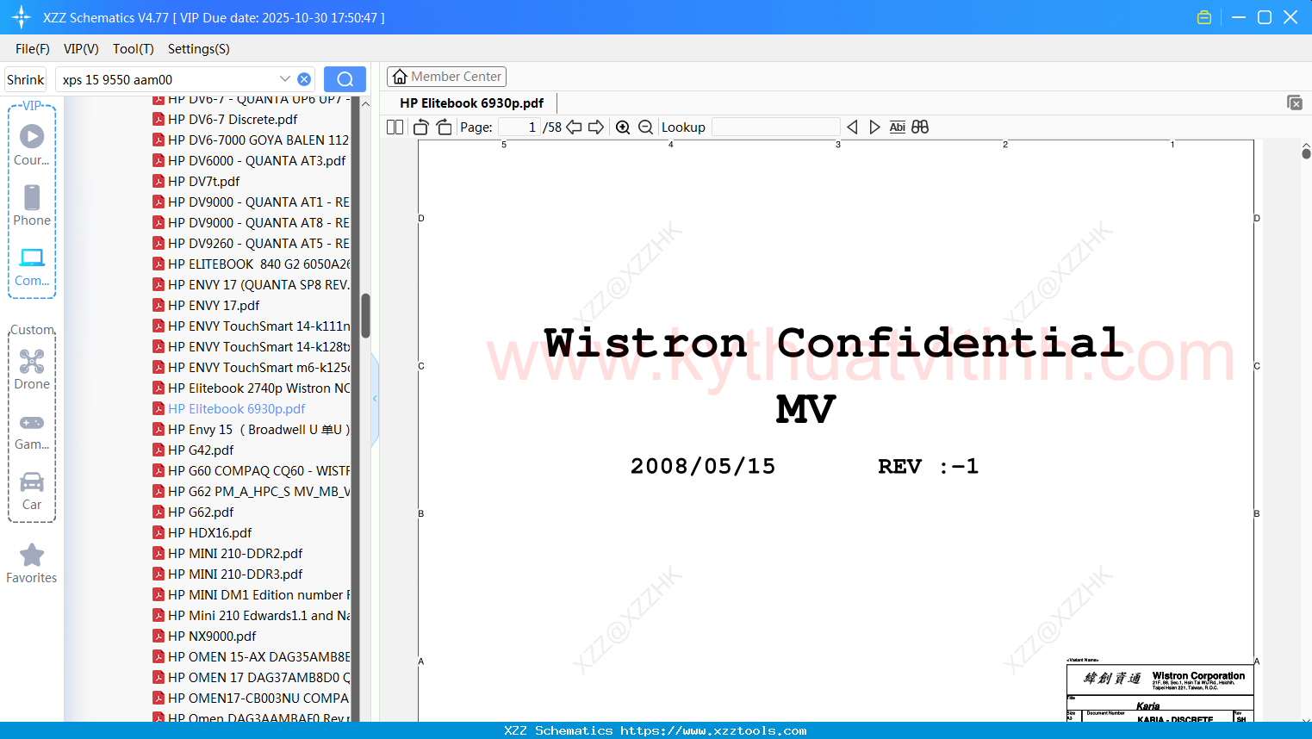Open HP MINI 210-DDR3.pdf
The height and width of the screenshot is (739, 1312).
point(235,574)
